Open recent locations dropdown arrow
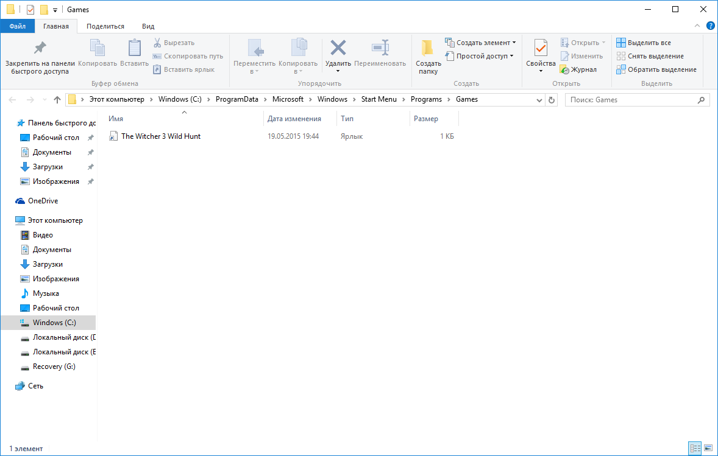Screen dimensions: 718x456 (44, 100)
